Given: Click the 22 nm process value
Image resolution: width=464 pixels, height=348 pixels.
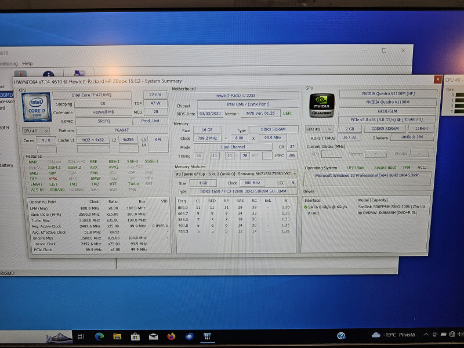Looking at the screenshot, I should (x=155, y=95).
